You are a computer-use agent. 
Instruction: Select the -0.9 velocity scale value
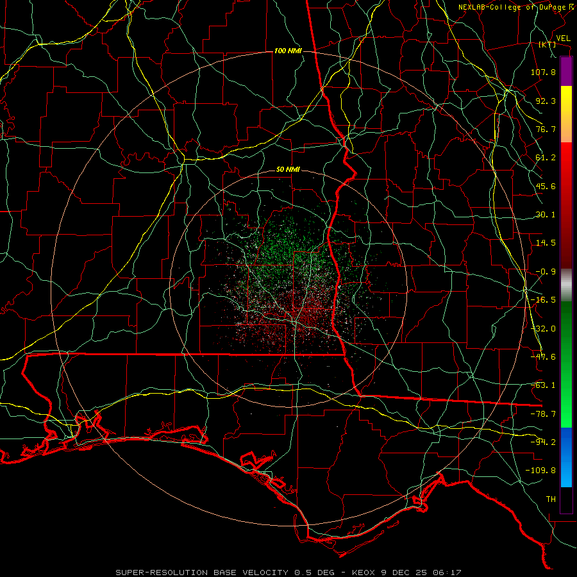tap(546, 272)
